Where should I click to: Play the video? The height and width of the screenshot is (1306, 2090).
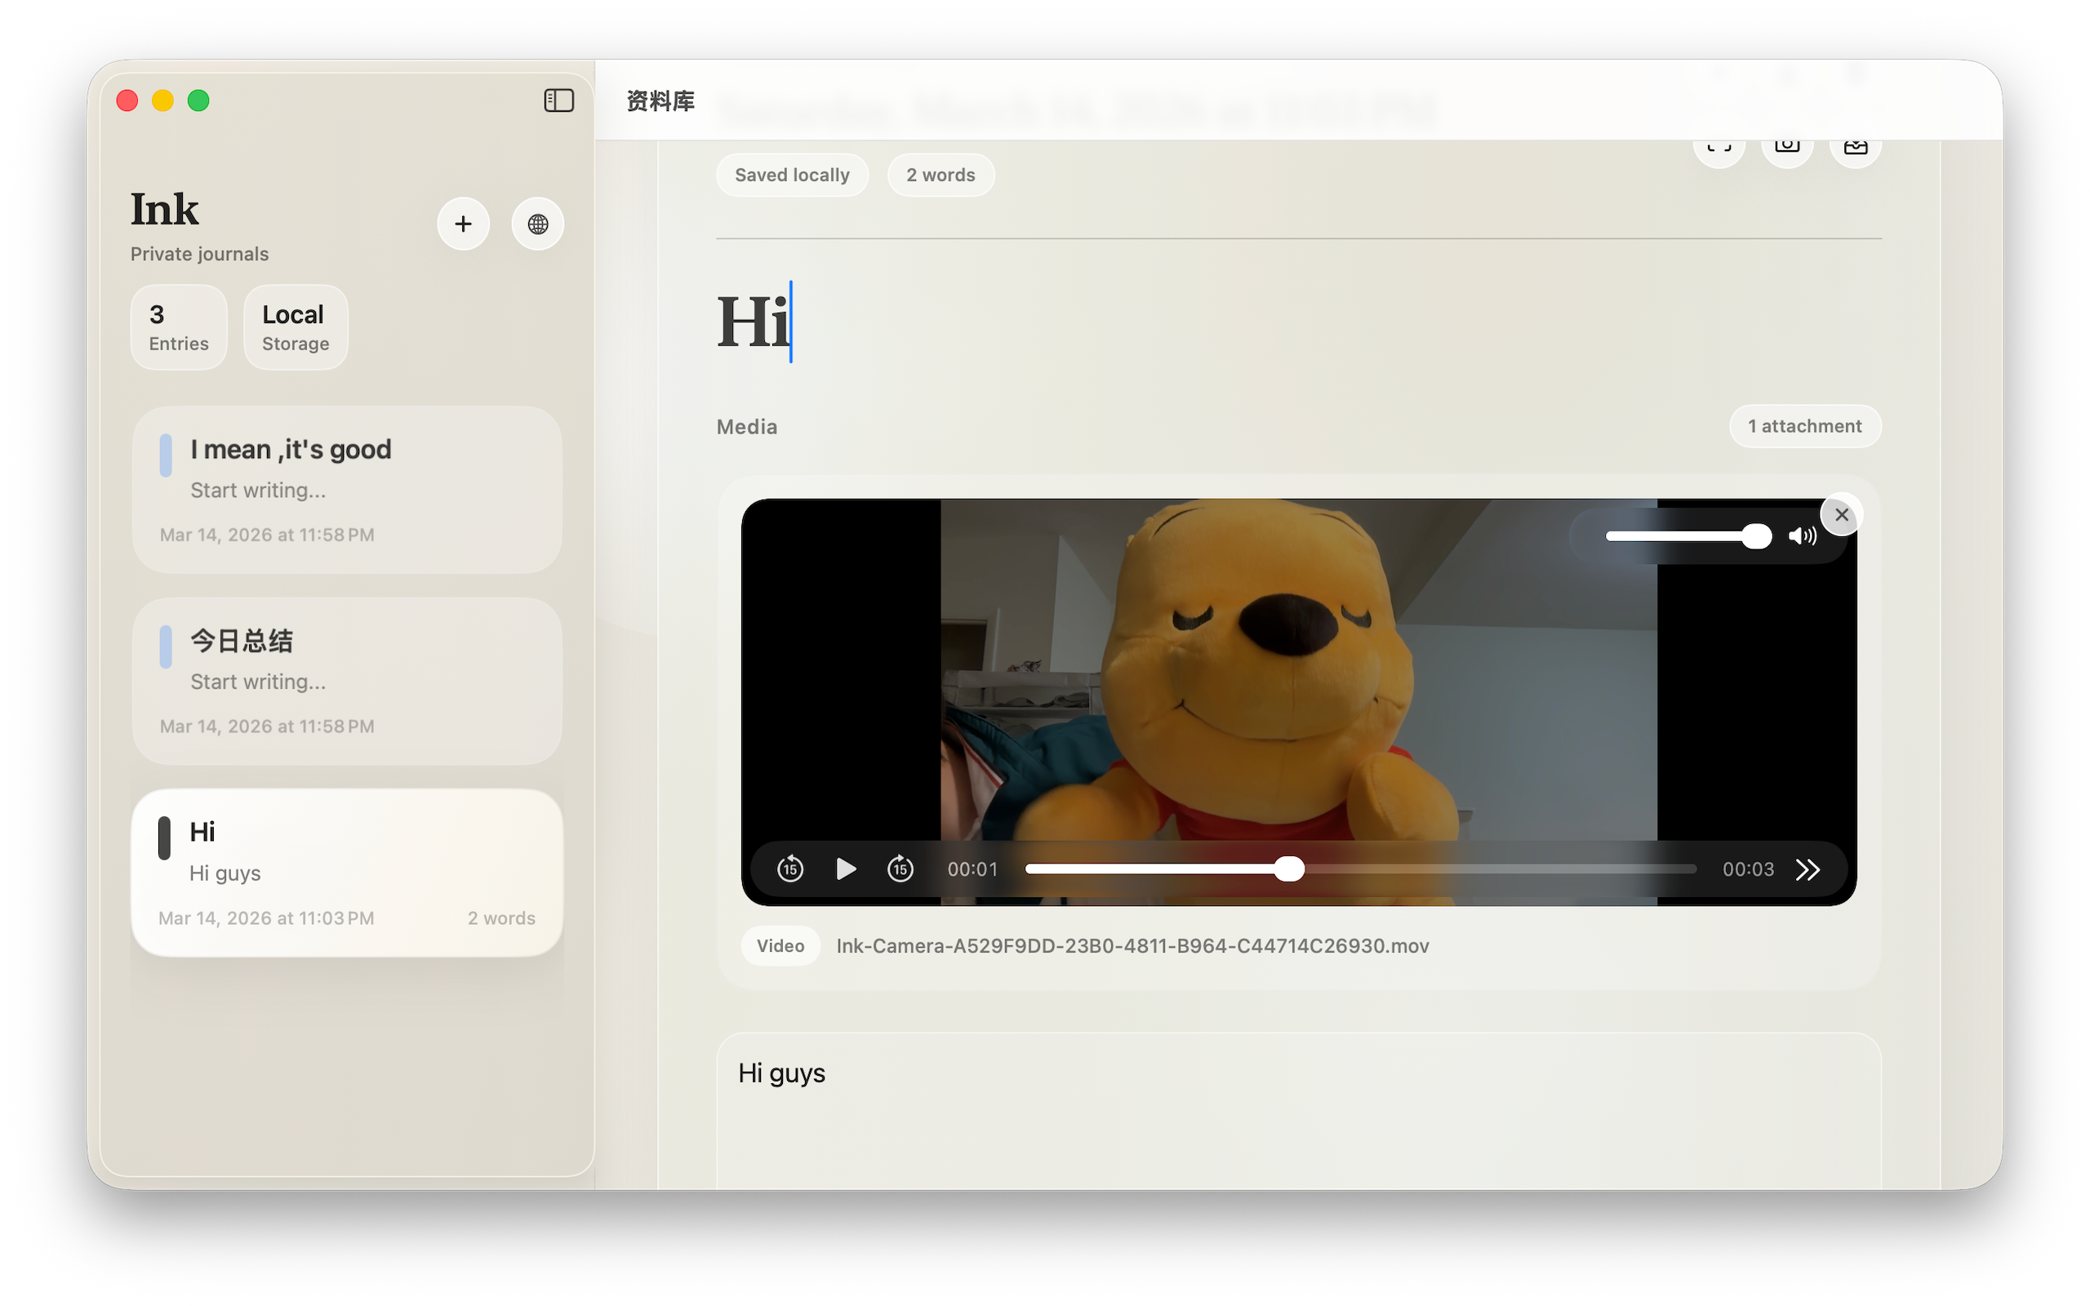(846, 869)
